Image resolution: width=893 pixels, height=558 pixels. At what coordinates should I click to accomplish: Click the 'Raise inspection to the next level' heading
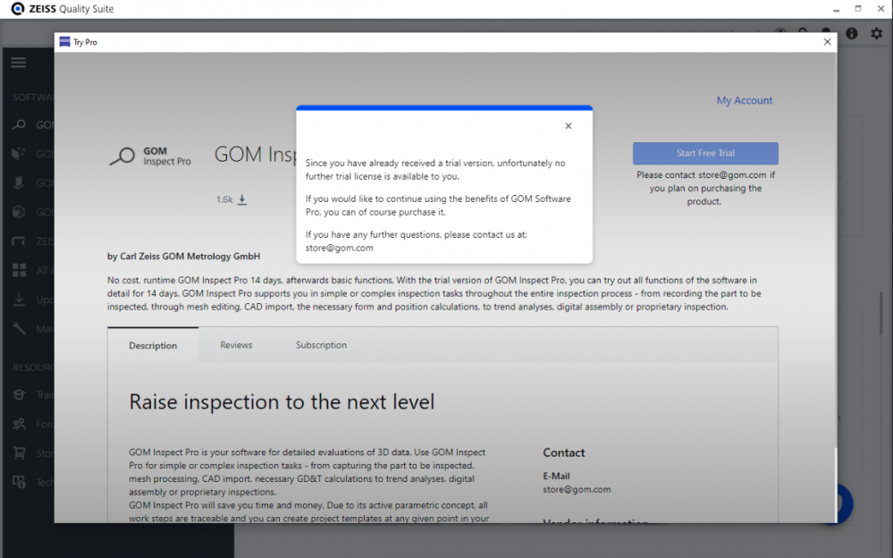tap(282, 402)
